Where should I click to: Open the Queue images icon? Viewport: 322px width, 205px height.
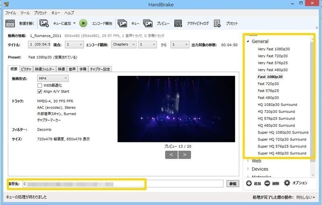pos(122,23)
